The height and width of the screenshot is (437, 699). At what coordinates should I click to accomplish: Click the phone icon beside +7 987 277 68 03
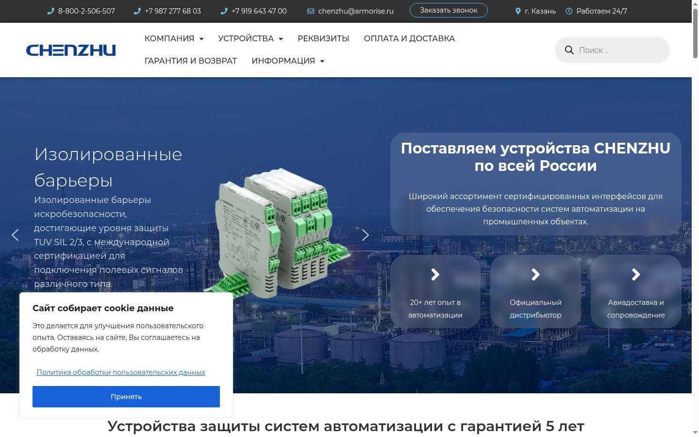pyautogui.click(x=137, y=11)
